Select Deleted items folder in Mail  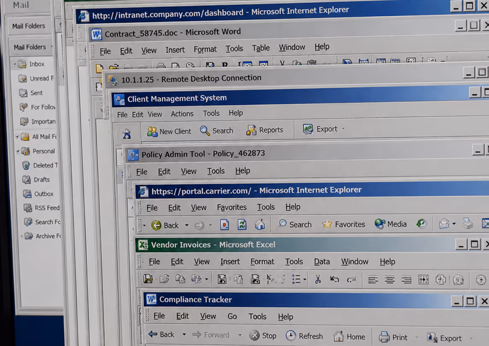40,165
